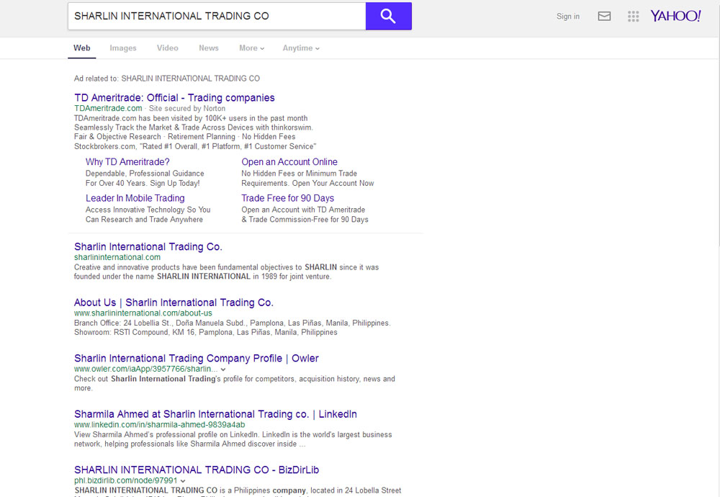Click the purple magnifier search button

click(x=389, y=16)
